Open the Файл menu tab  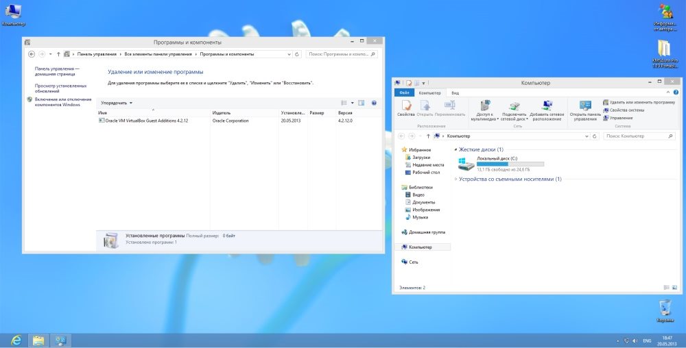[404, 92]
